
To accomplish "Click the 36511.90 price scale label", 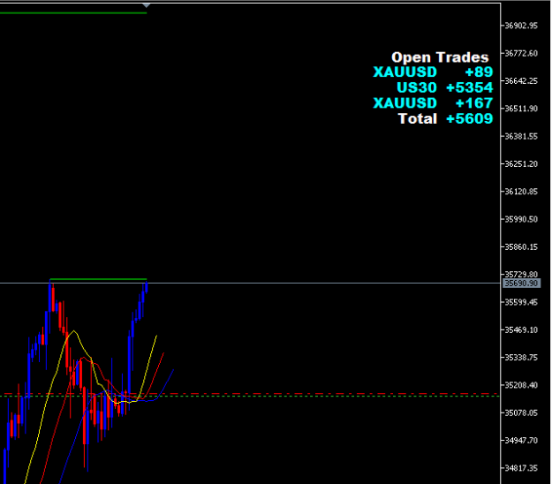I will 521,109.
